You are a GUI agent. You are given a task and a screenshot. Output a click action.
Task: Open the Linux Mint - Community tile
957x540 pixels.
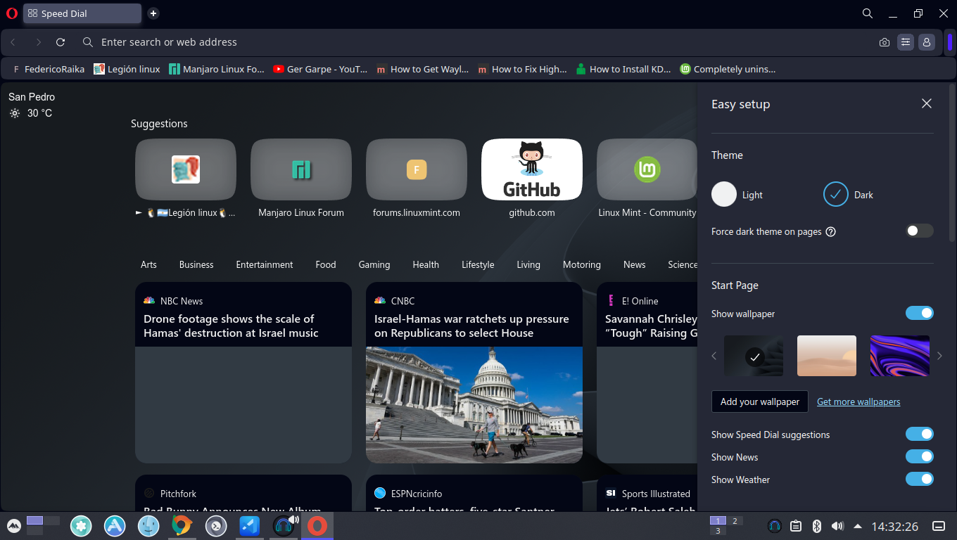[647, 169]
